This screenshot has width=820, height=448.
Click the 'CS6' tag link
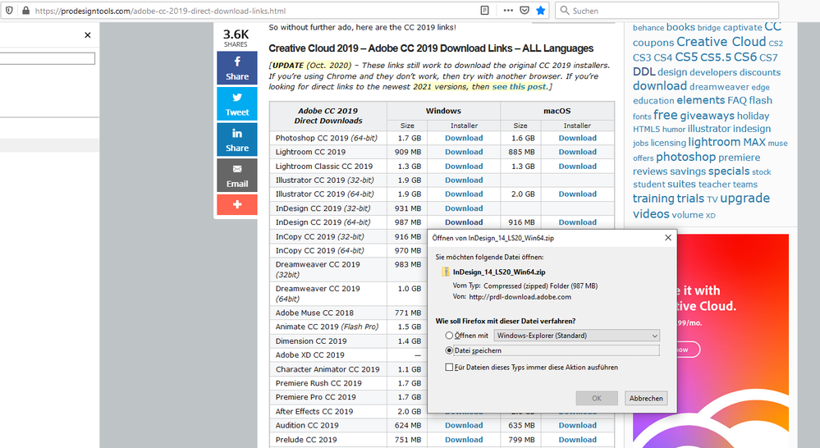click(x=745, y=57)
